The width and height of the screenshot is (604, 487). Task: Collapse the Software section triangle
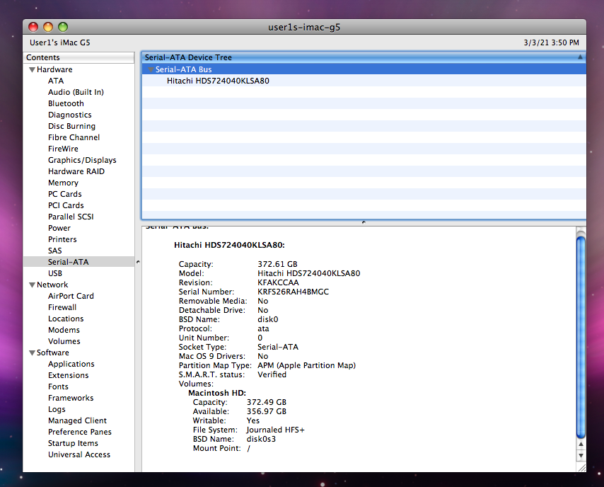click(33, 353)
